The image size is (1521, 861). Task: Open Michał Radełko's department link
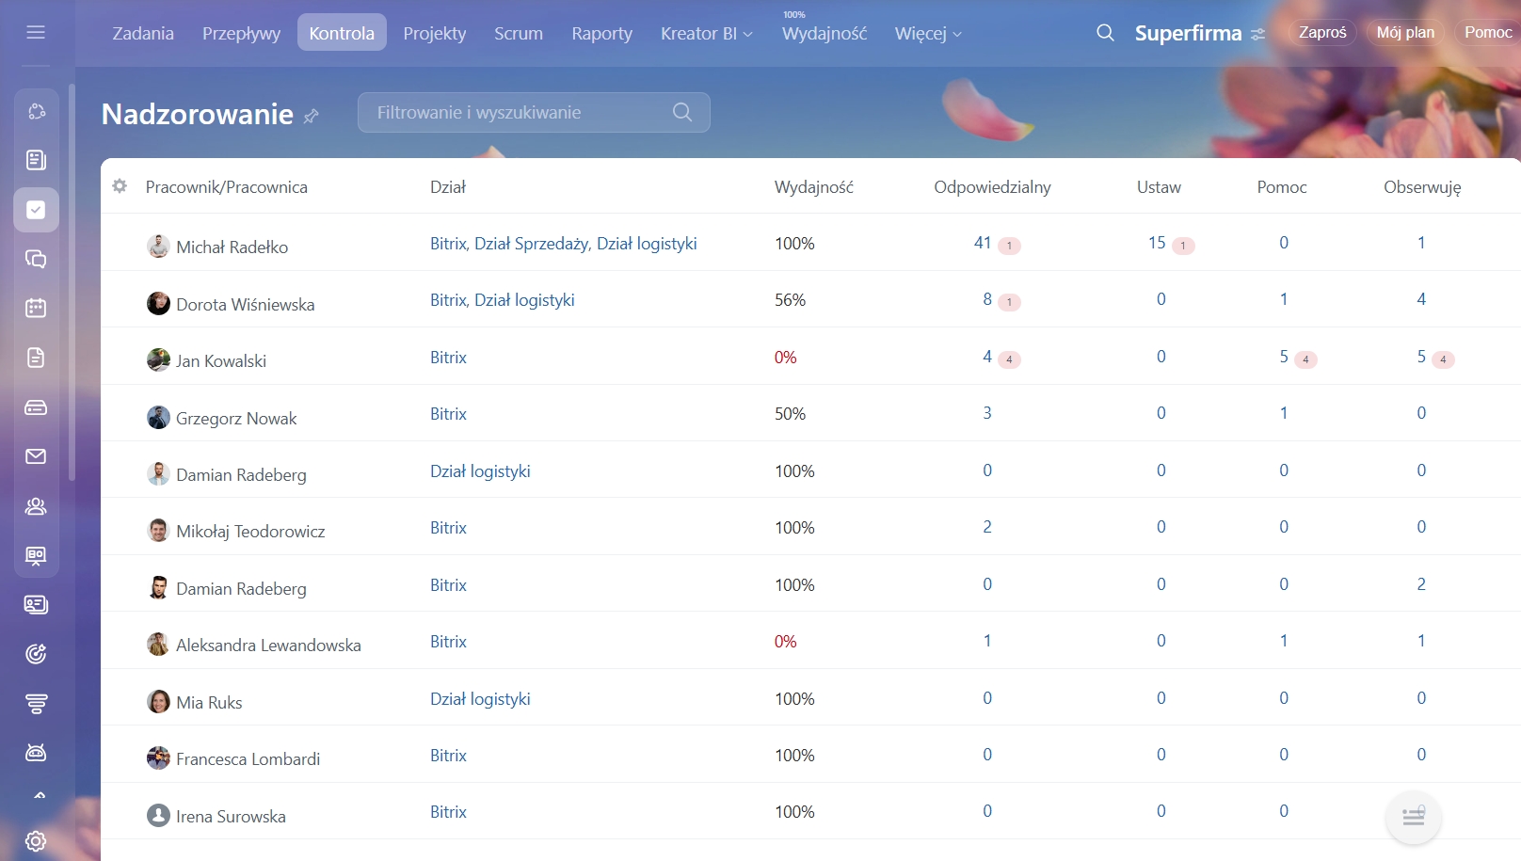564,244
